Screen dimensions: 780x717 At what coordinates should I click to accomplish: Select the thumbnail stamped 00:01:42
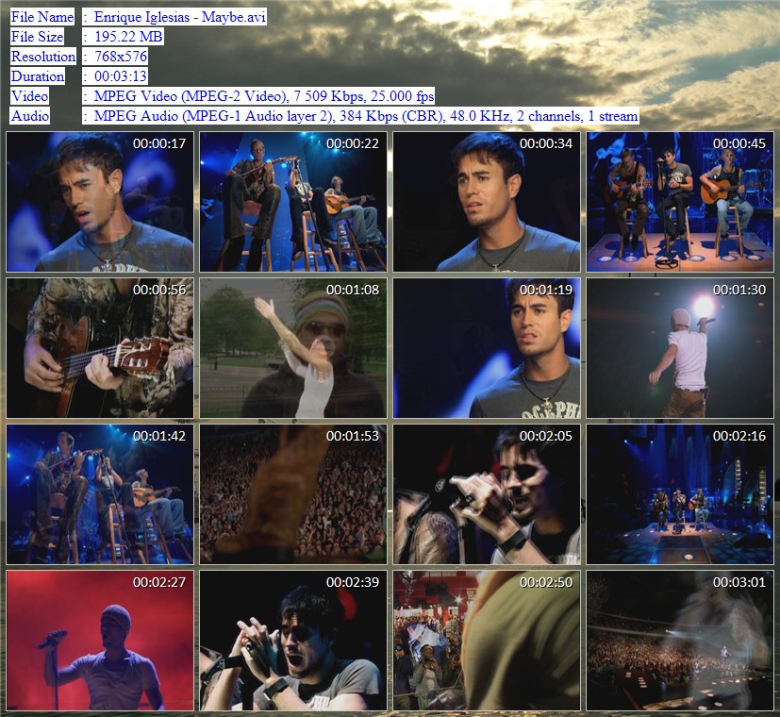tap(100, 494)
